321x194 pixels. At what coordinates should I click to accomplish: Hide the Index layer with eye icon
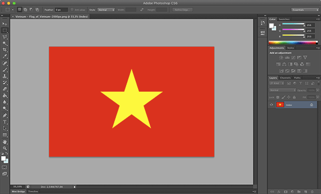(272, 105)
